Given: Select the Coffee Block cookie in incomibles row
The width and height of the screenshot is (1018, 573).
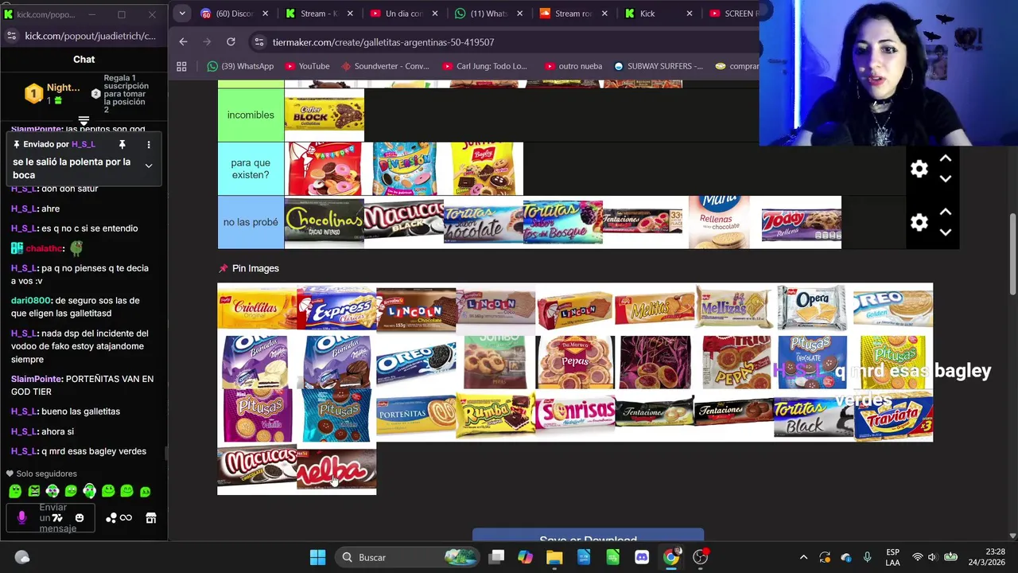Looking at the screenshot, I should click(x=324, y=115).
